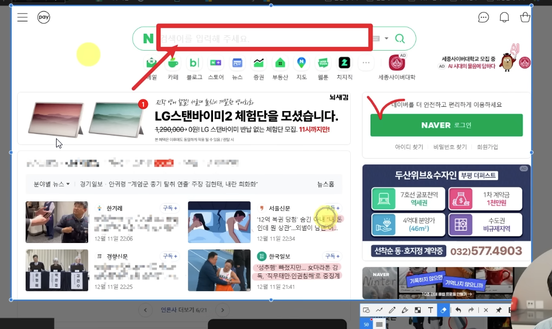Viewport: 552px width, 329px height.
Task: Open the 블로그 (Blog) shortcut icon
Action: [x=194, y=63]
